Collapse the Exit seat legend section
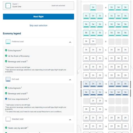This screenshot has height=133, width=133. pos(70,80)
